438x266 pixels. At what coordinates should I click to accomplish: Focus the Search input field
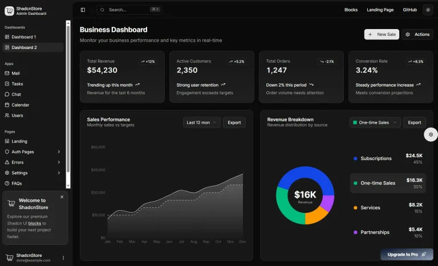click(129, 10)
